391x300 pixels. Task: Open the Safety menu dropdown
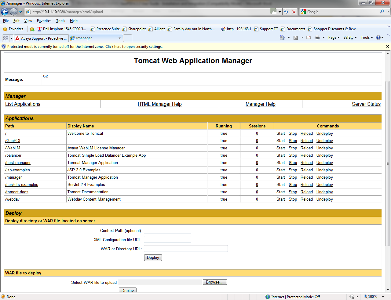pyautogui.click(x=350, y=37)
